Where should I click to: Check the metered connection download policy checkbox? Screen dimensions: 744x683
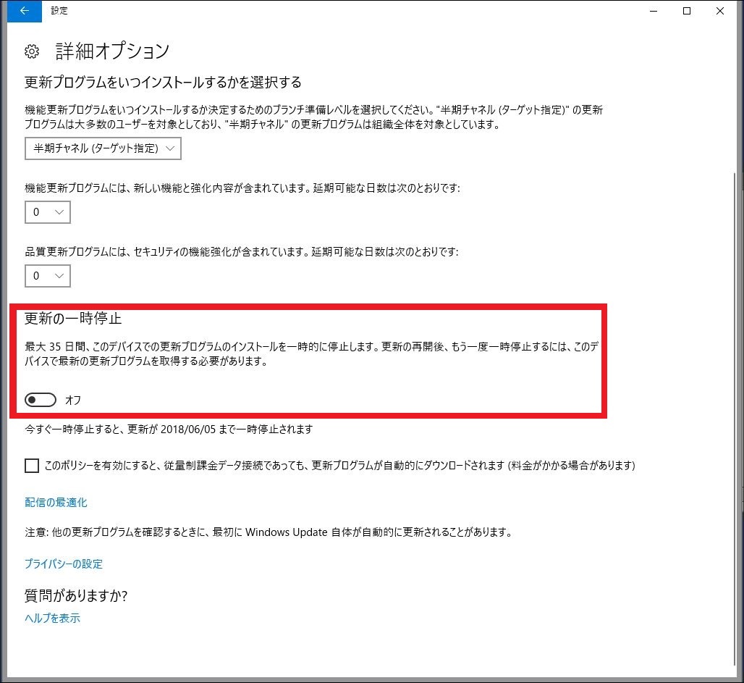(32, 466)
